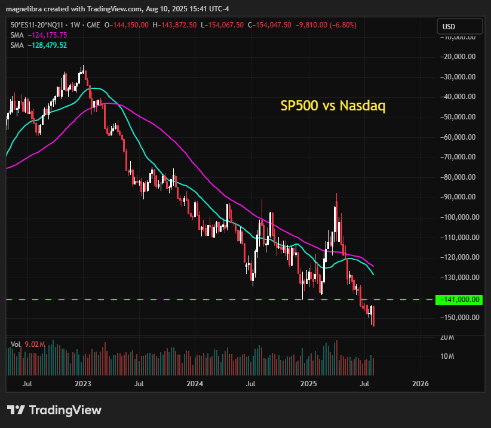Click the SP500 vs Nasdaq yellow annotation

pyautogui.click(x=333, y=106)
